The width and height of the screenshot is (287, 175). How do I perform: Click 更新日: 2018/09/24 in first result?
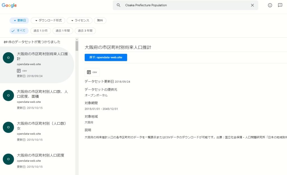point(30,76)
